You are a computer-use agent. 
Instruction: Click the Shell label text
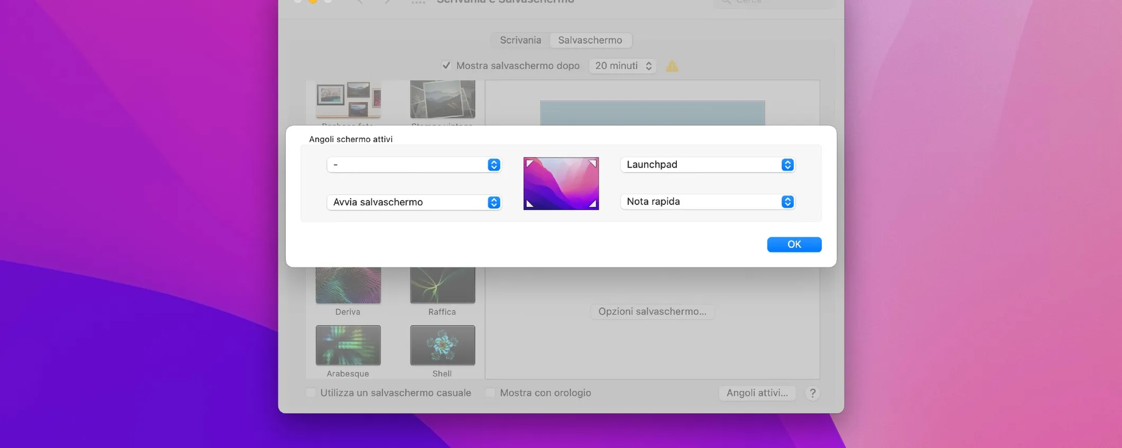point(442,374)
